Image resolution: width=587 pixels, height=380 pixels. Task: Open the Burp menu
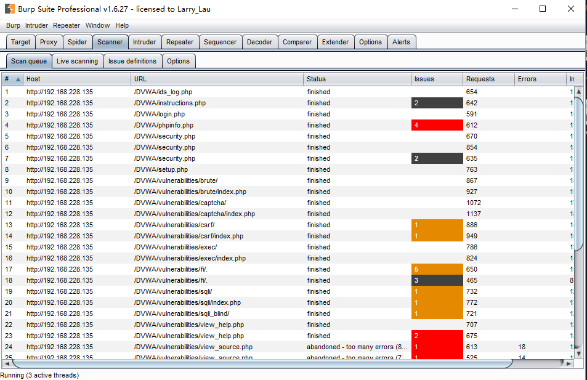point(13,25)
